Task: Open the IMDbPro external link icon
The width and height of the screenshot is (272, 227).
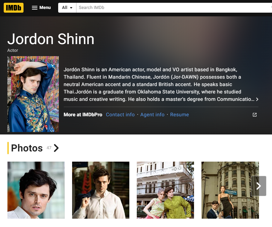Action: [254, 115]
